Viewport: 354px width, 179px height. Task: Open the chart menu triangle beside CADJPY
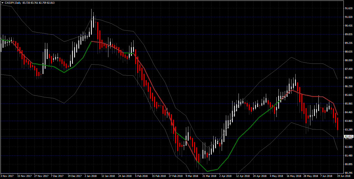(2, 3)
